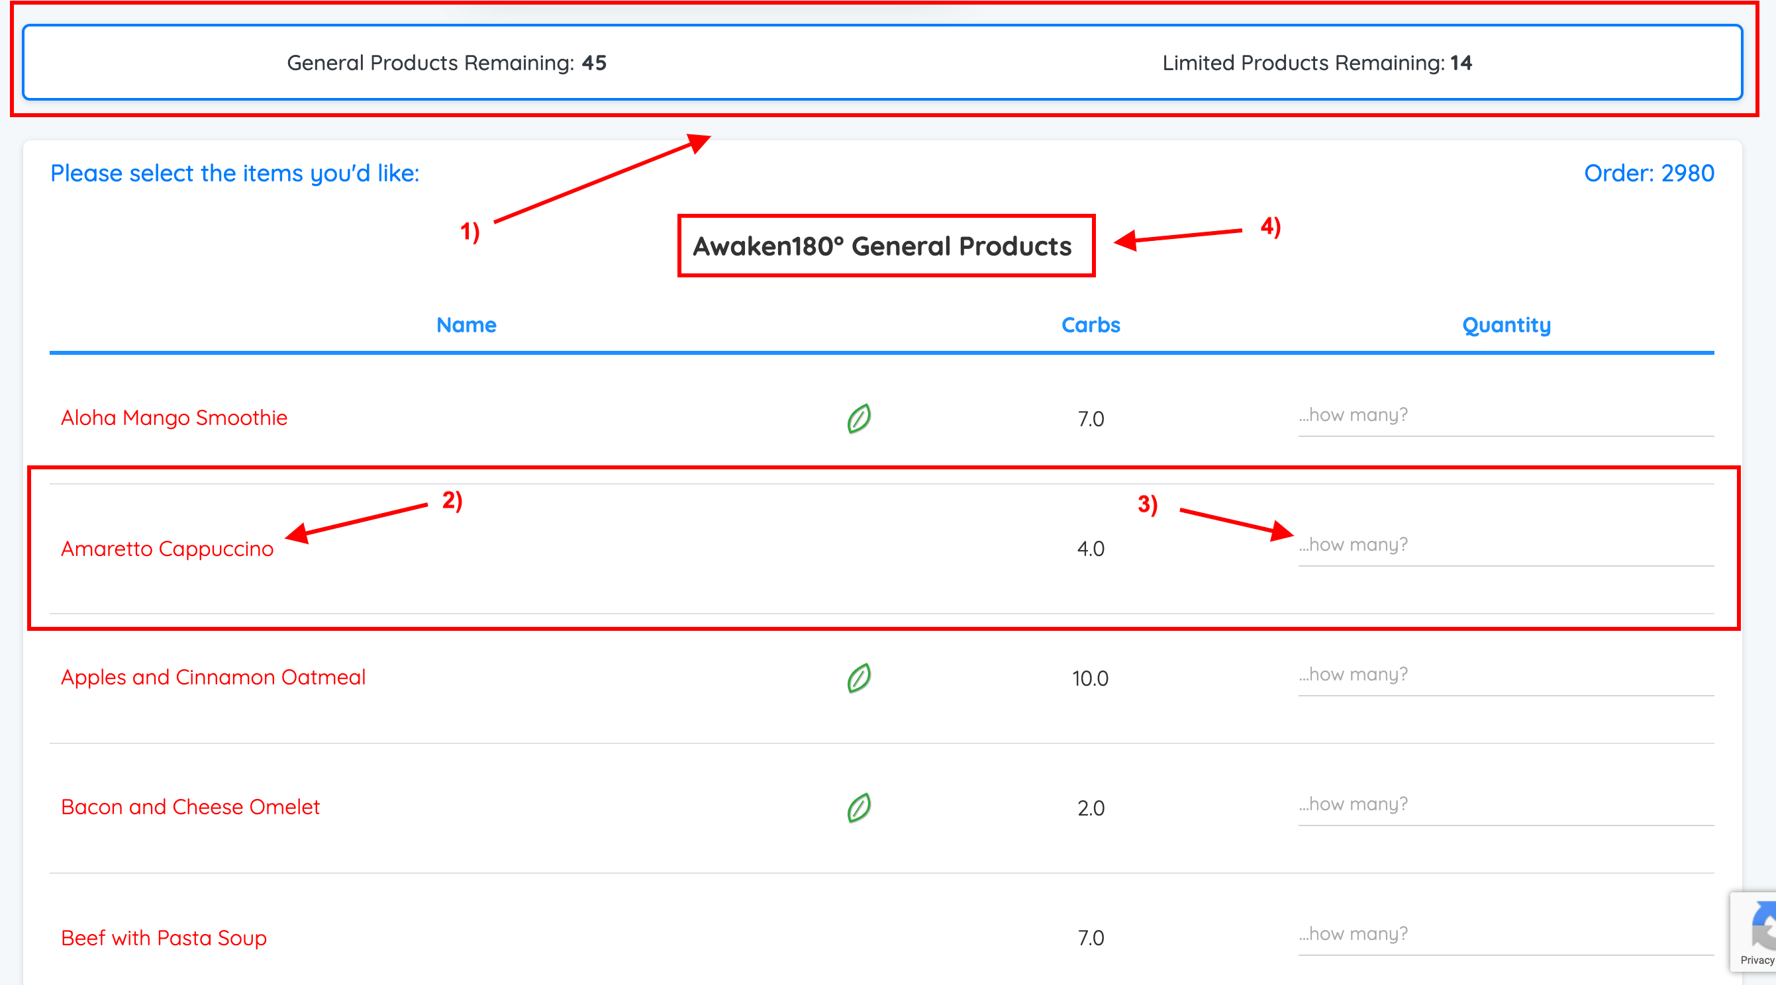Screen dimensions: 1776x985
Task: Click the leaf icon beside Aloha Mango Smoothie
Action: pos(858,418)
